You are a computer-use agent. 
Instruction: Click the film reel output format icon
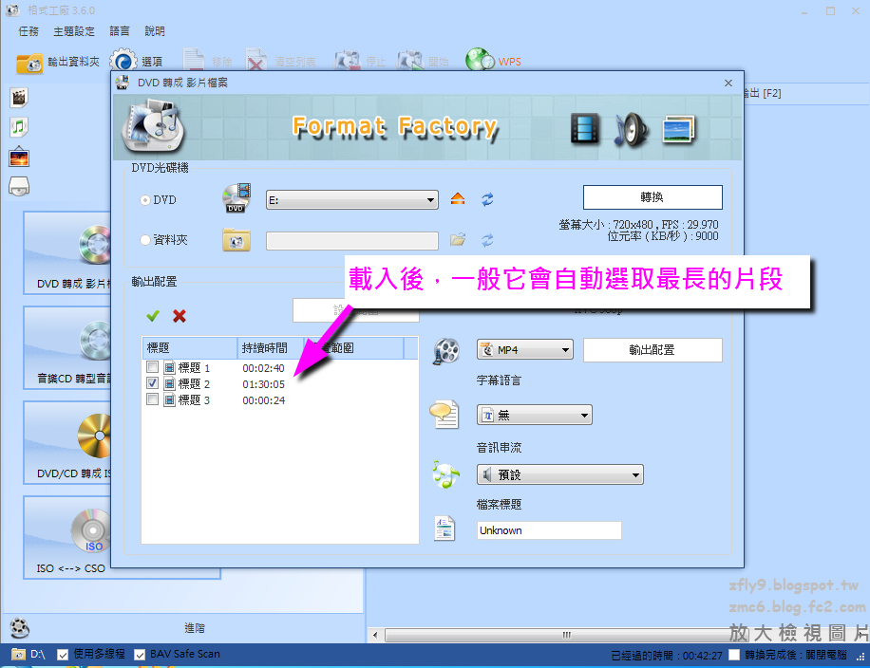coord(446,351)
